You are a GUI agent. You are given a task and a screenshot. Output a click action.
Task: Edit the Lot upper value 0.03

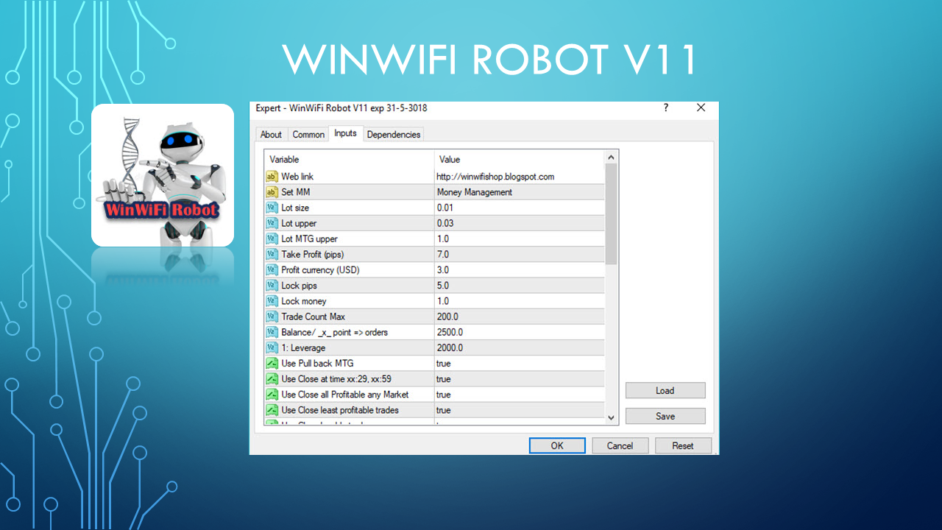[x=519, y=223]
